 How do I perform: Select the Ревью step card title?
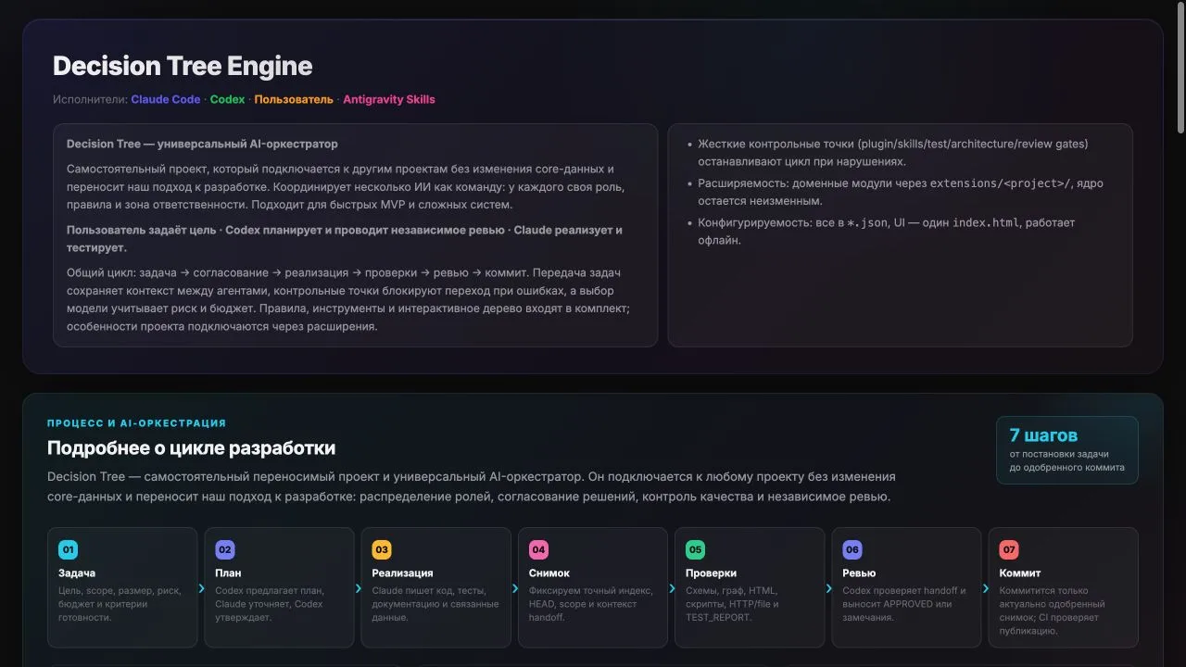pyautogui.click(x=859, y=573)
